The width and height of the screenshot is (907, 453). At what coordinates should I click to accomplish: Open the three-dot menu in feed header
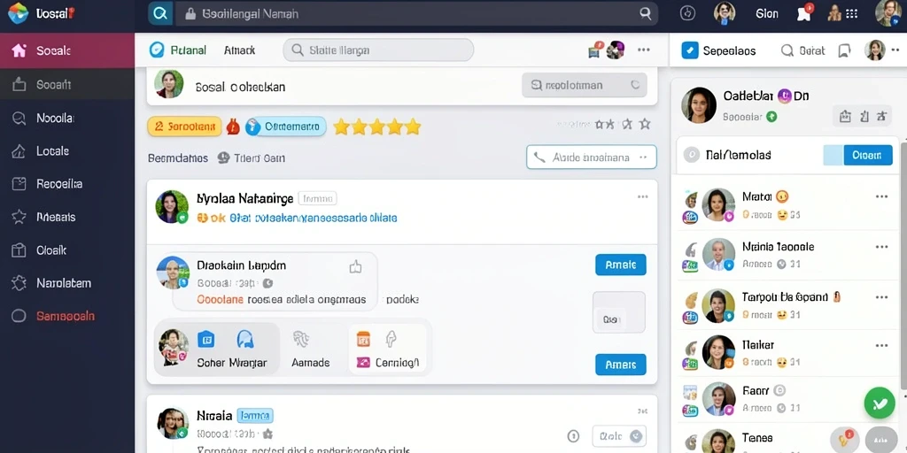tap(644, 50)
